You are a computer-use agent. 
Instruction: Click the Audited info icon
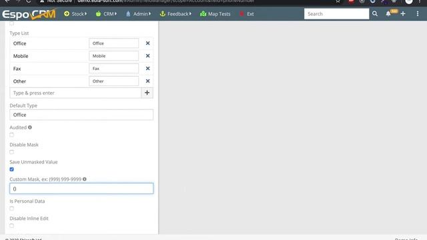[x=30, y=127]
